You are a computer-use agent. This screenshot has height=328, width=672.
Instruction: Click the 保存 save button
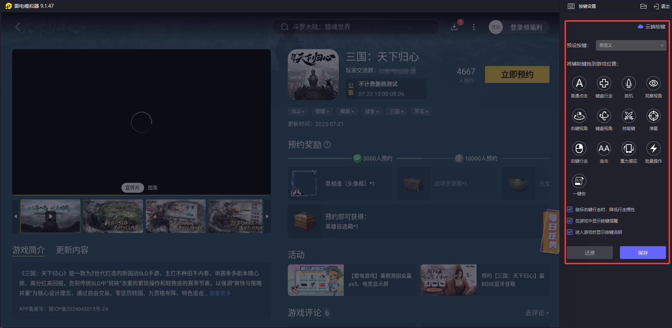[643, 253]
